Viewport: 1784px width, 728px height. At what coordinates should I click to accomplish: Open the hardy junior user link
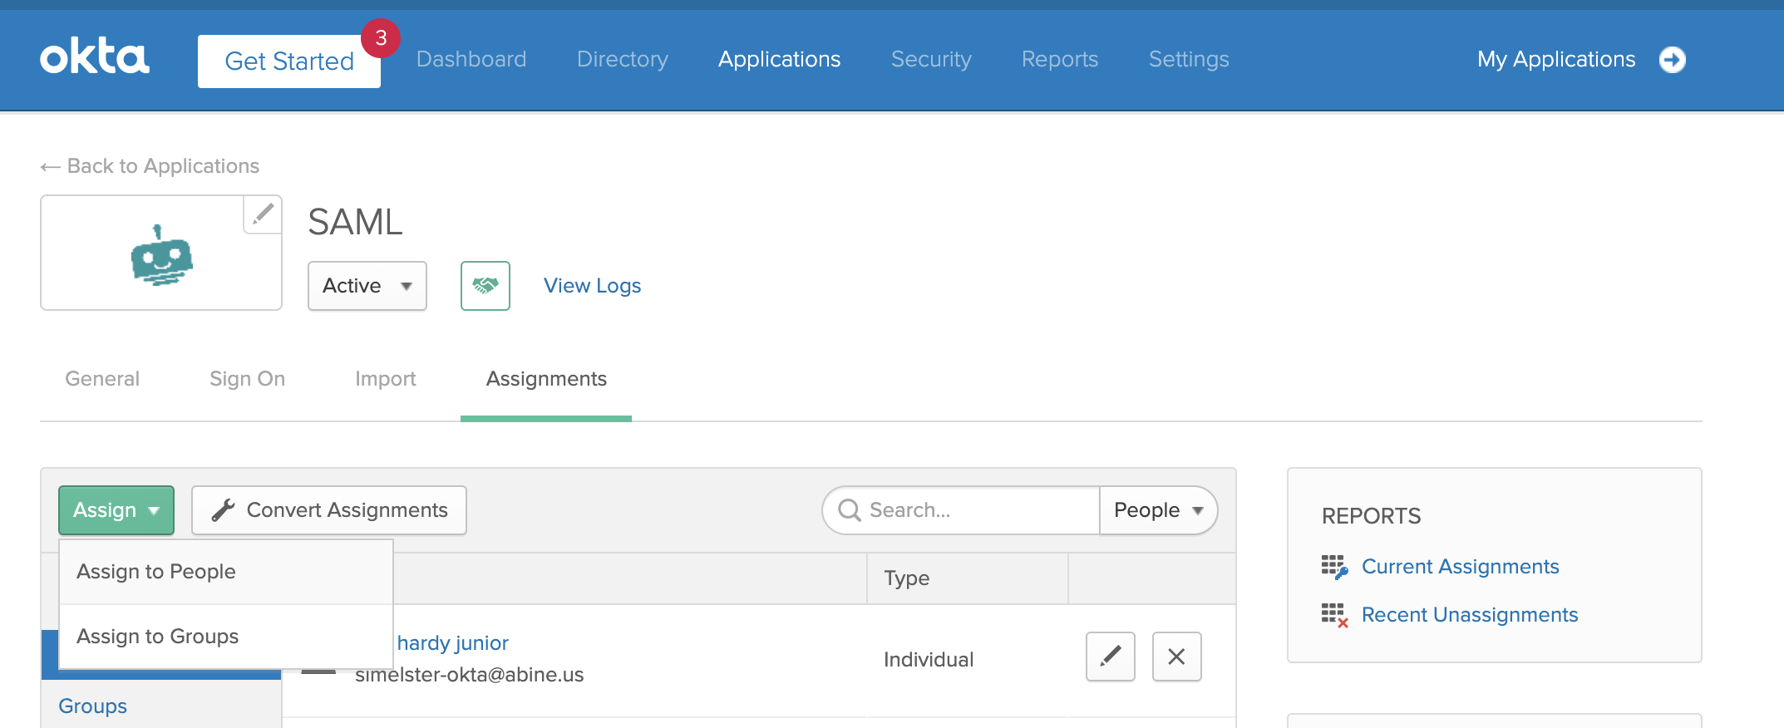(x=452, y=643)
